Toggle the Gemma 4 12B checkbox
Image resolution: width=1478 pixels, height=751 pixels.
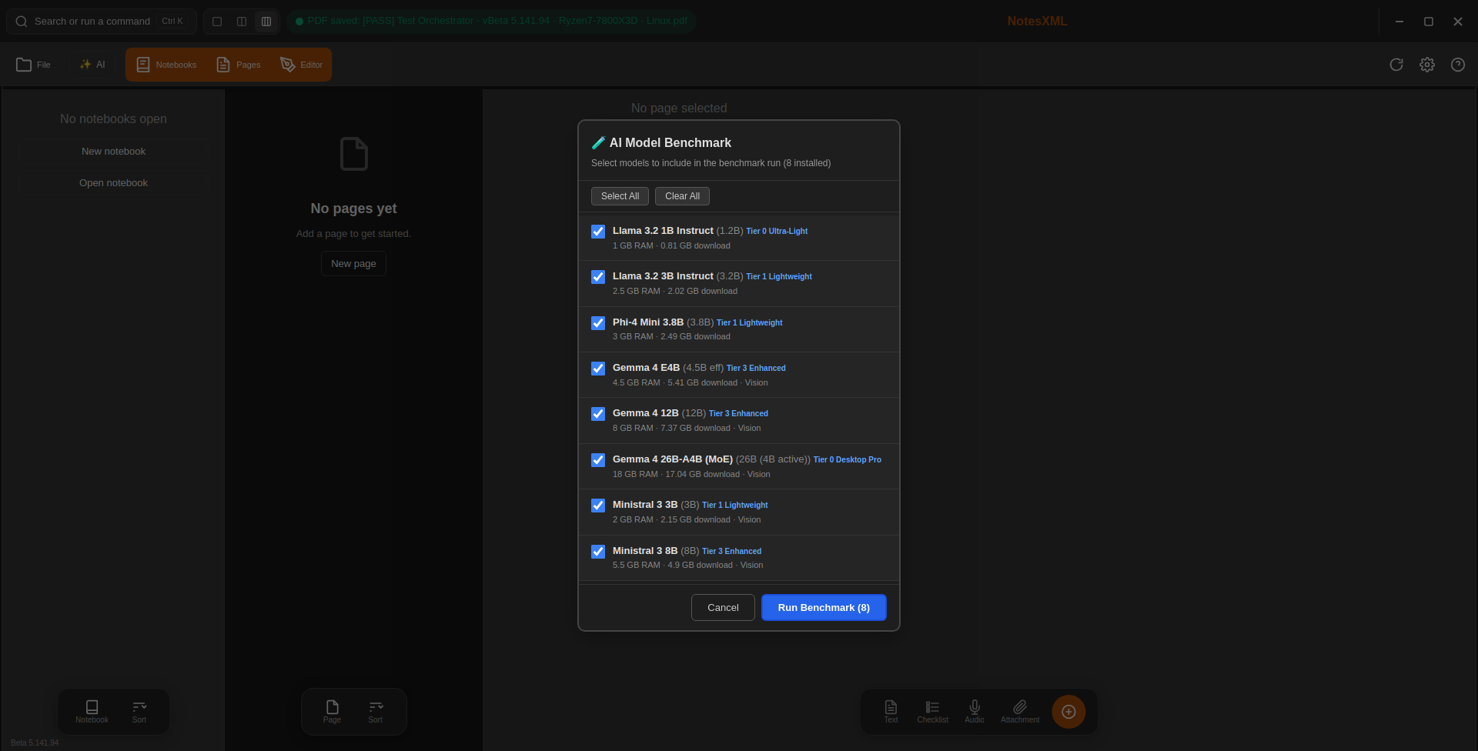click(598, 414)
